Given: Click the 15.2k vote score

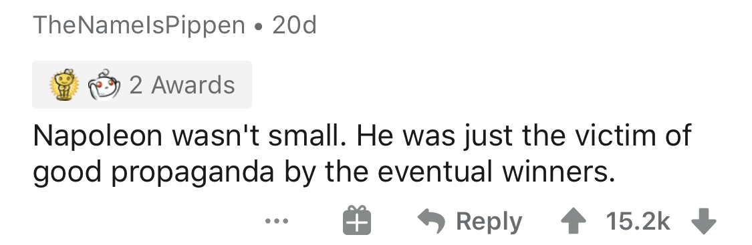Looking at the screenshot, I should [x=638, y=221].
